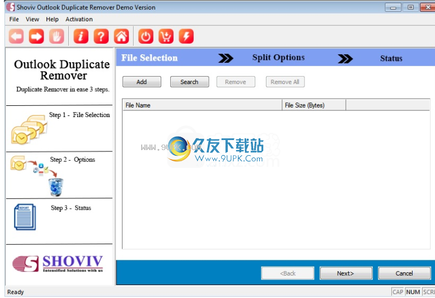Sort by the File Name column header
The image size is (435, 298).
[202, 105]
